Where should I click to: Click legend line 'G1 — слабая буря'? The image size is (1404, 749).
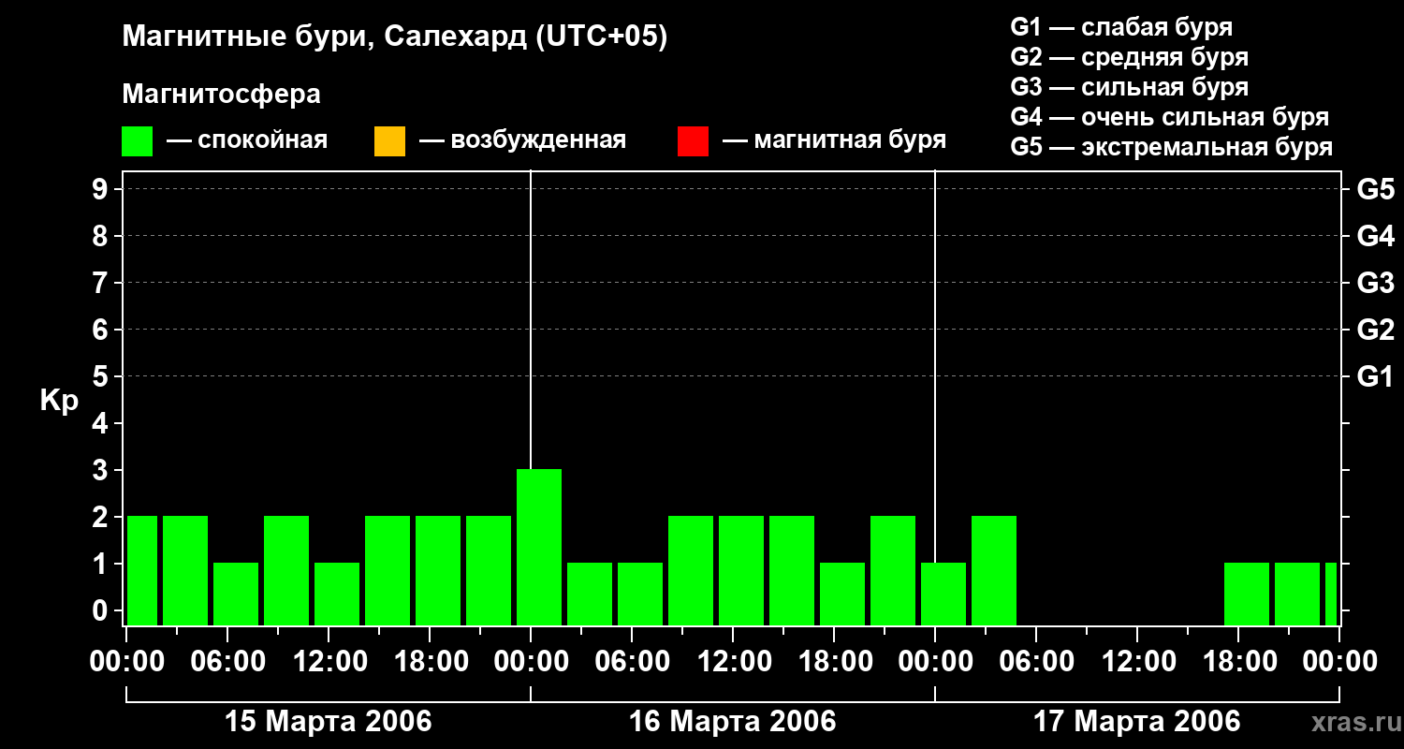coord(1121,27)
